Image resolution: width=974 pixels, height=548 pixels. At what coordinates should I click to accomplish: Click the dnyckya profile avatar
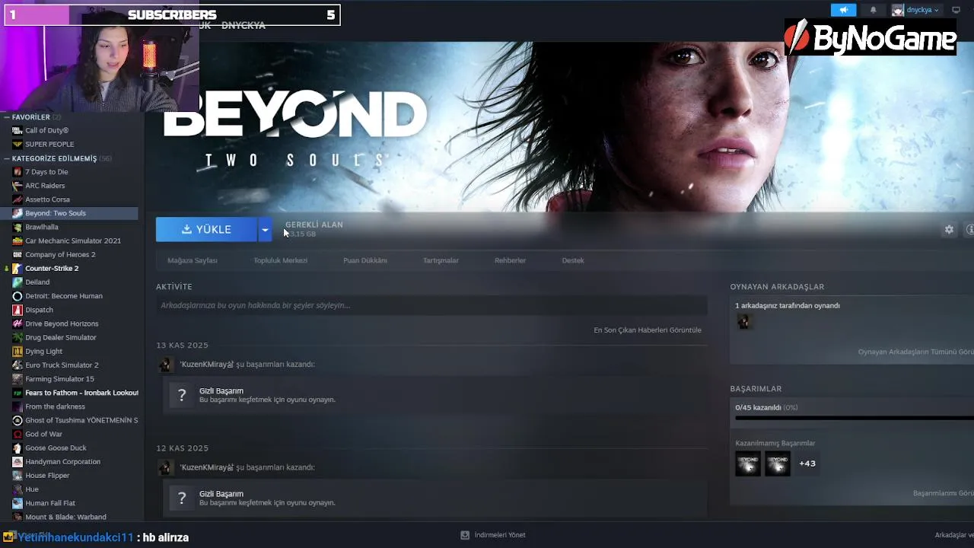(898, 10)
